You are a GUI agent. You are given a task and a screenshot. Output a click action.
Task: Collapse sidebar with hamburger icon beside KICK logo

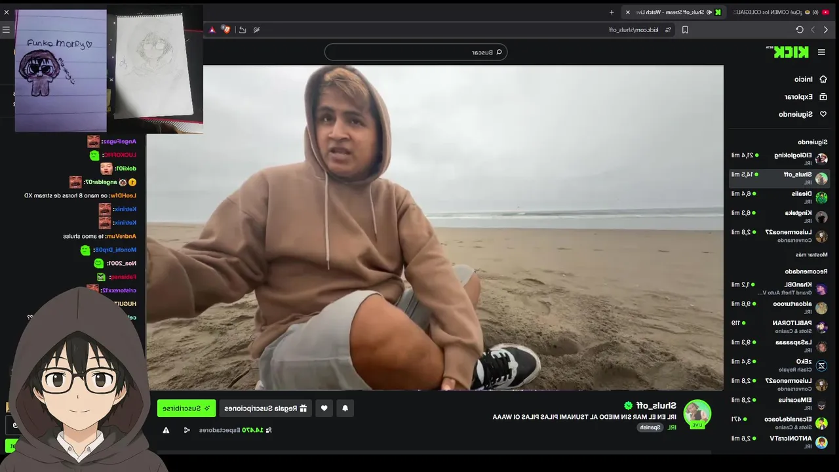click(821, 52)
